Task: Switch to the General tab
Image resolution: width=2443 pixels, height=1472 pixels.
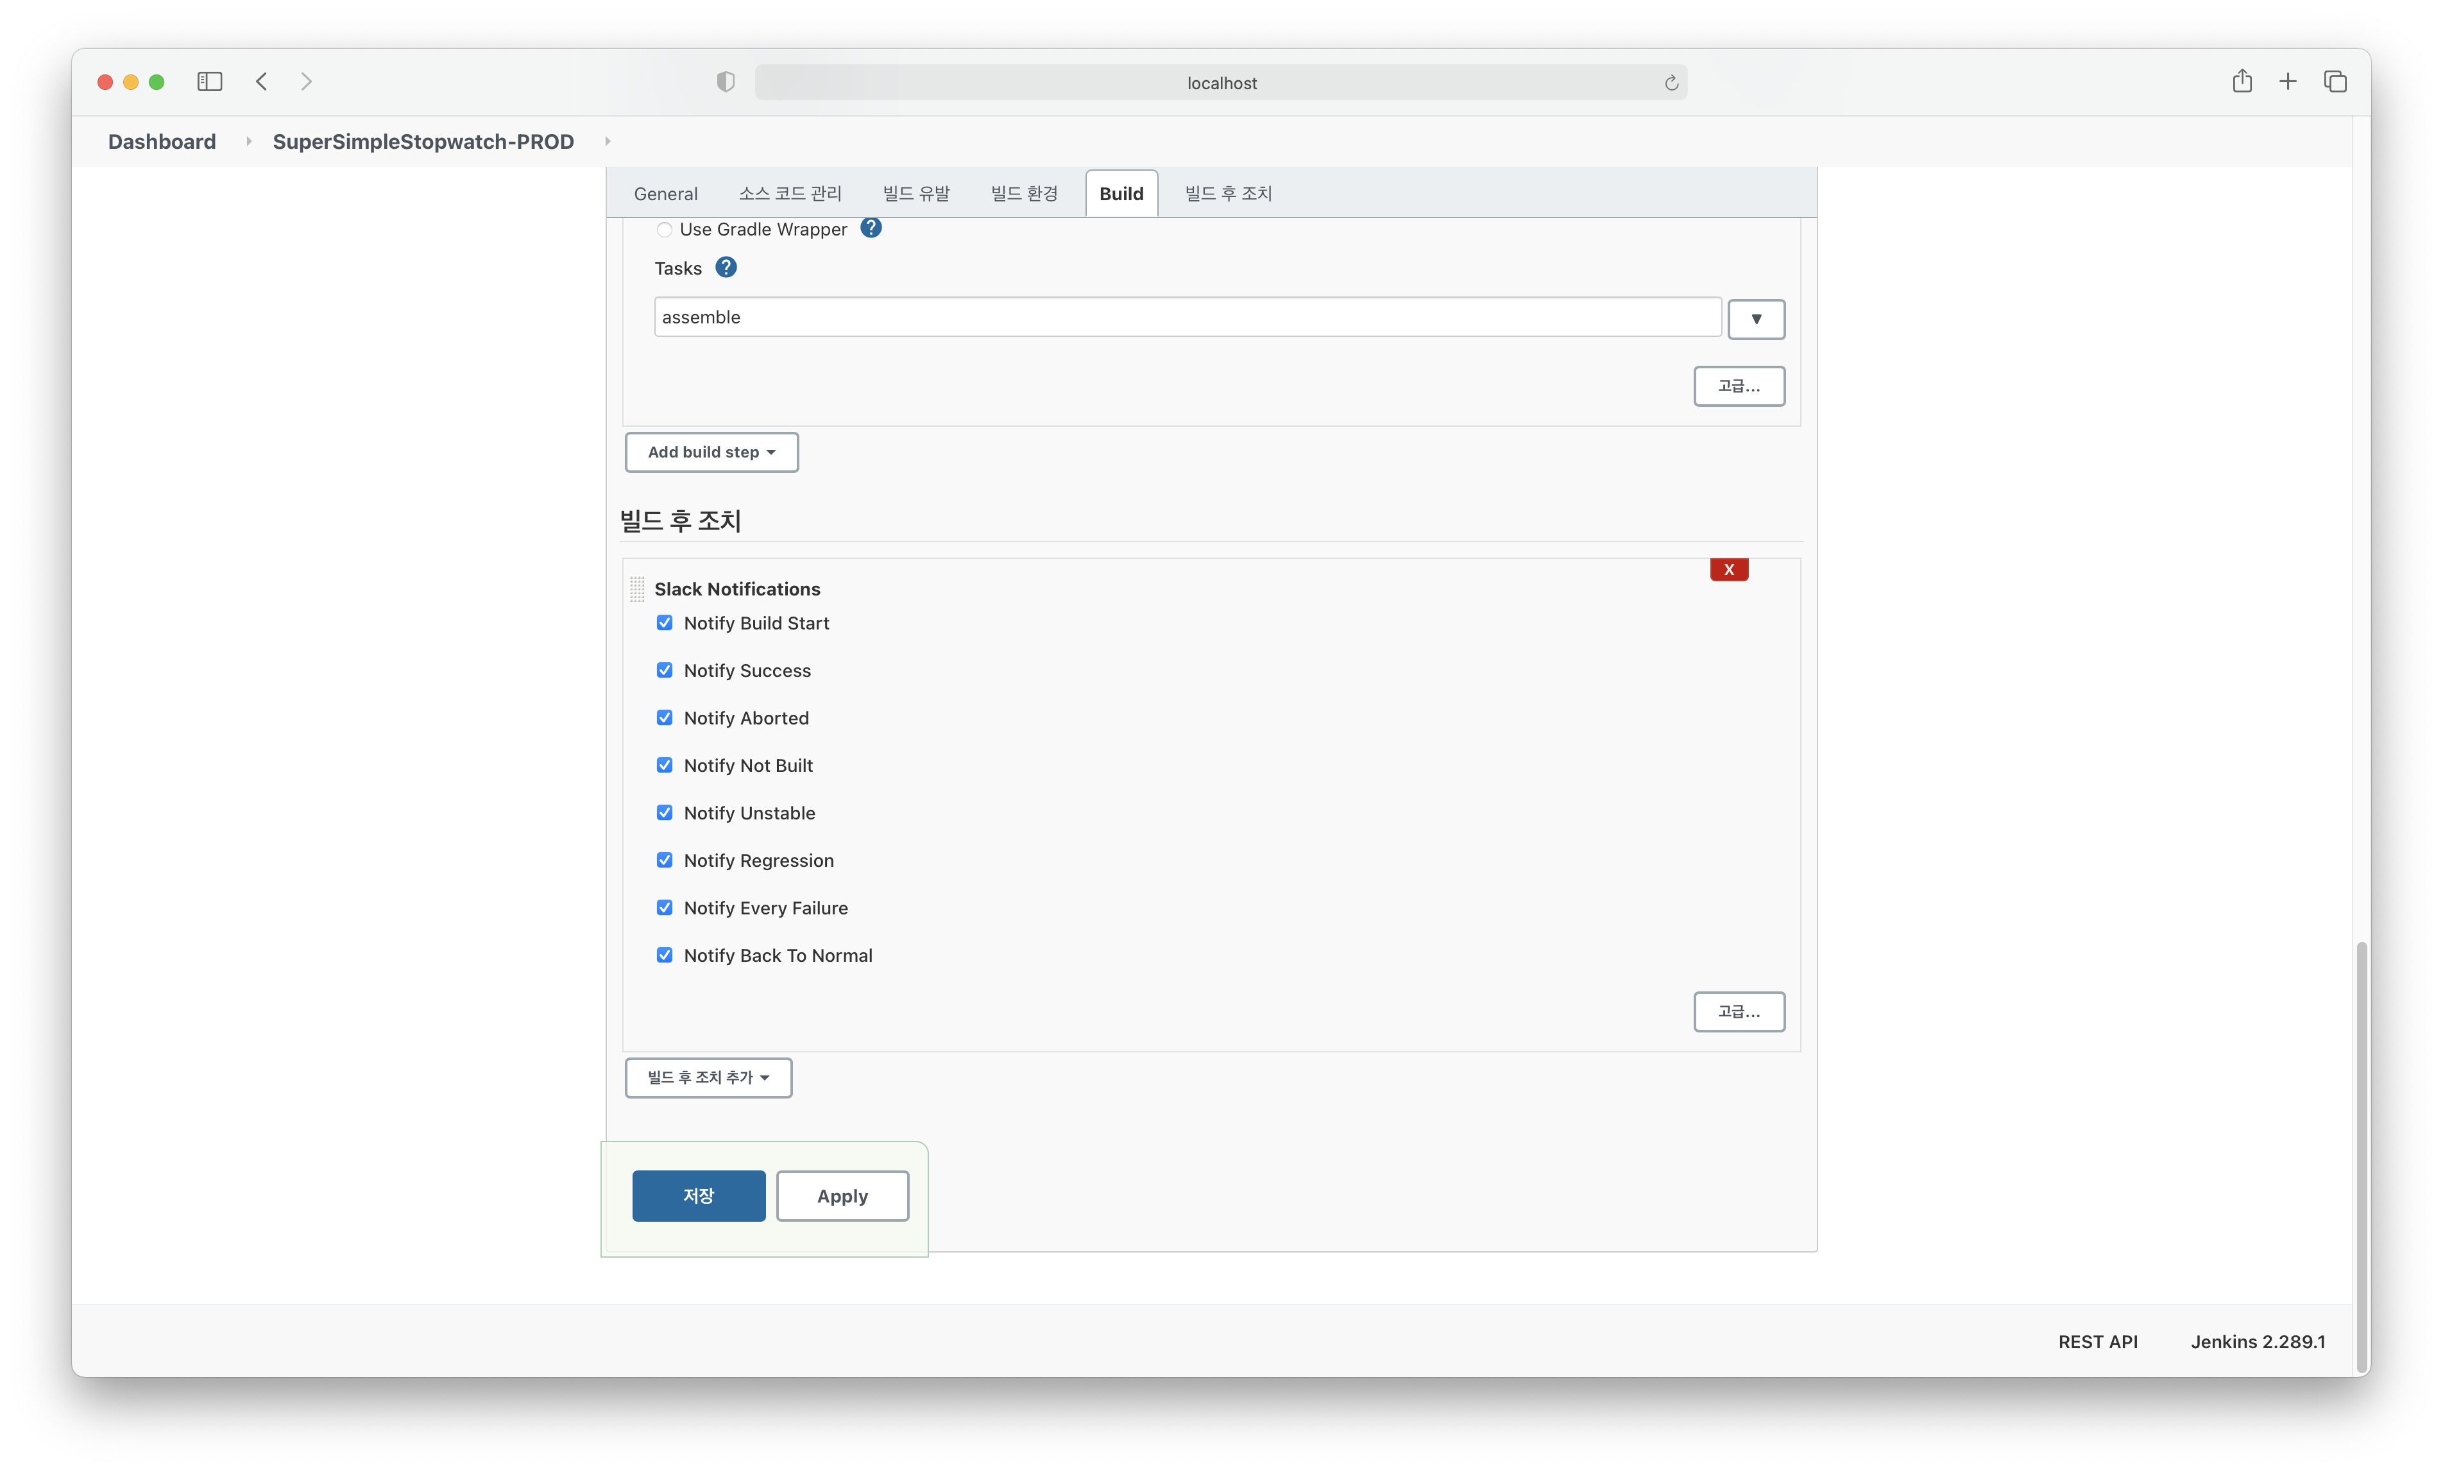Action: tap(665, 194)
